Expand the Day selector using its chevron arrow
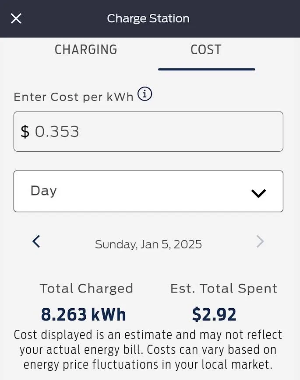This screenshot has width=300, height=380. [258, 193]
